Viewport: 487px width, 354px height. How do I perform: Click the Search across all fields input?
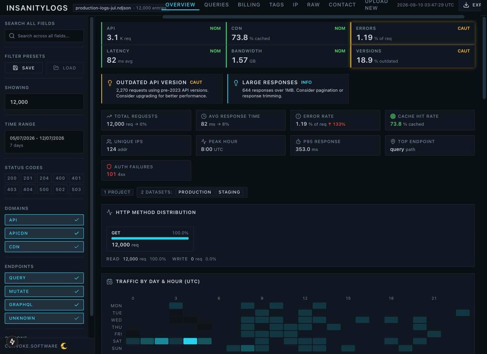tap(44, 36)
